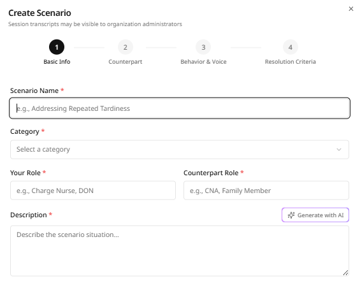Image resolution: width=360 pixels, height=302 pixels.
Task: Click the Counterpart step label
Action: pyautogui.click(x=126, y=62)
